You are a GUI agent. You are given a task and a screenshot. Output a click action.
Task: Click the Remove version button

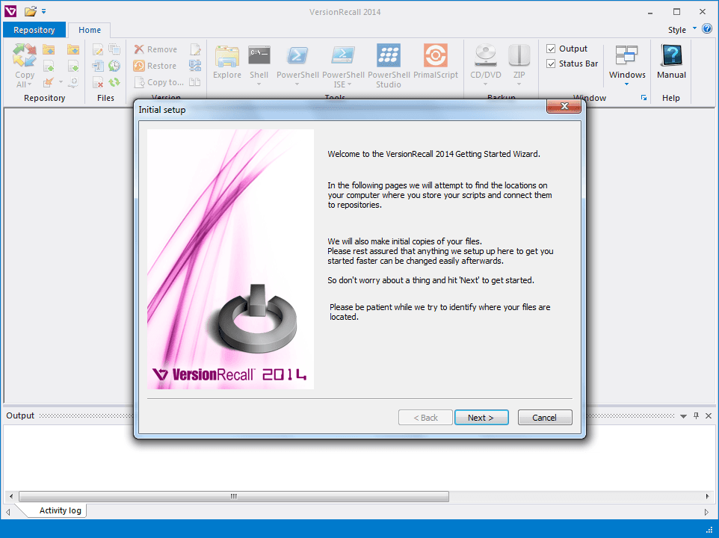pyautogui.click(x=155, y=49)
